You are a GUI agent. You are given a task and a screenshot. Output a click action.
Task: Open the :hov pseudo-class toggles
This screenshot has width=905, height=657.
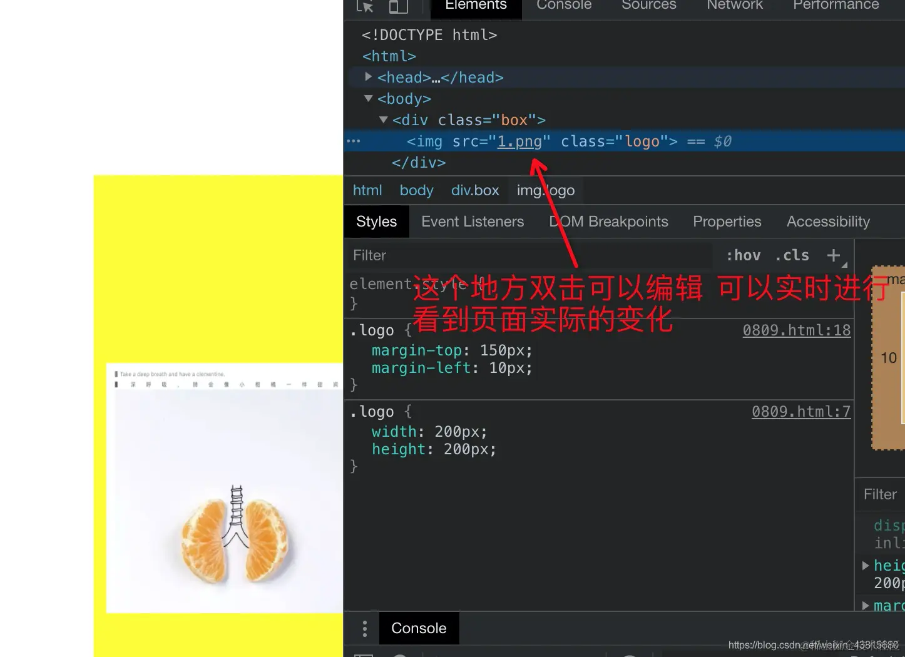point(743,255)
